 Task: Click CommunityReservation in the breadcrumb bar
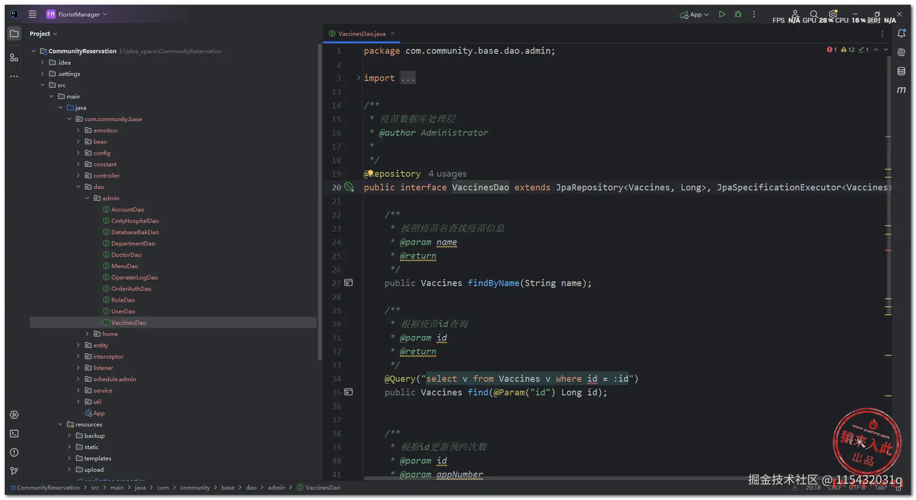click(x=48, y=487)
